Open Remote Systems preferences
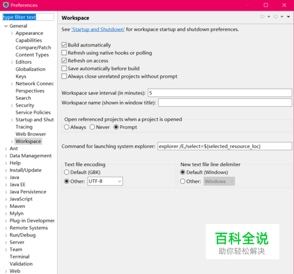 tap(29, 228)
